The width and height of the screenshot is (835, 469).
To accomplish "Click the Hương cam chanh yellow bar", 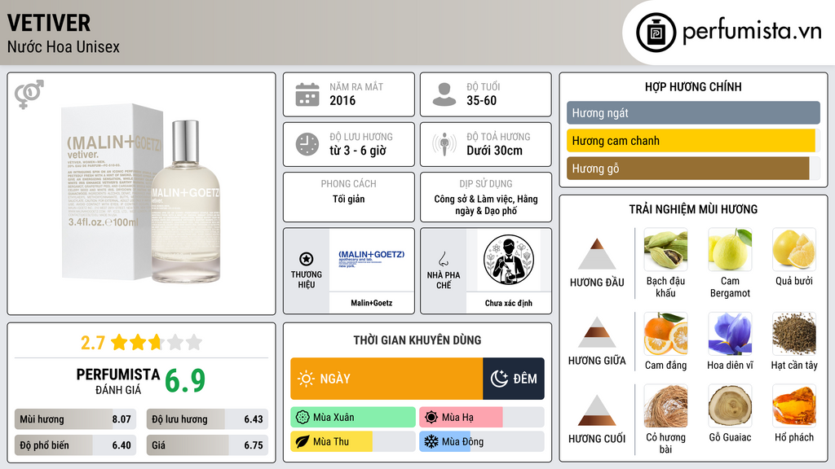I will tap(691, 141).
